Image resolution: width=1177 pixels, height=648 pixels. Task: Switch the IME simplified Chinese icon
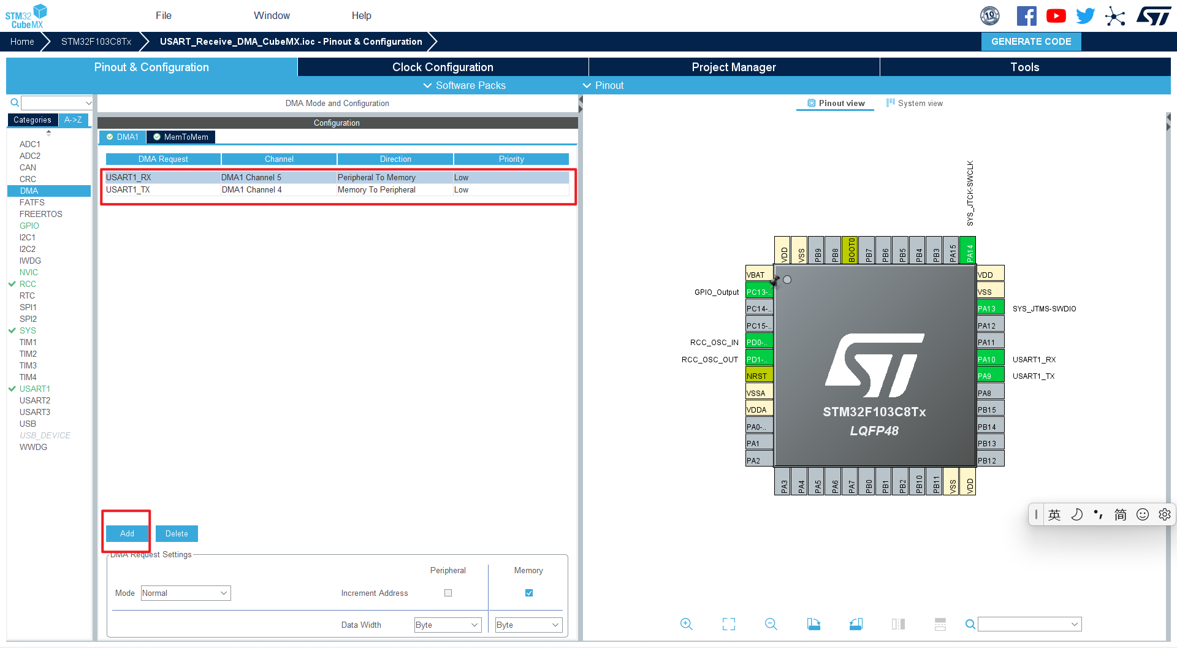pos(1121,514)
